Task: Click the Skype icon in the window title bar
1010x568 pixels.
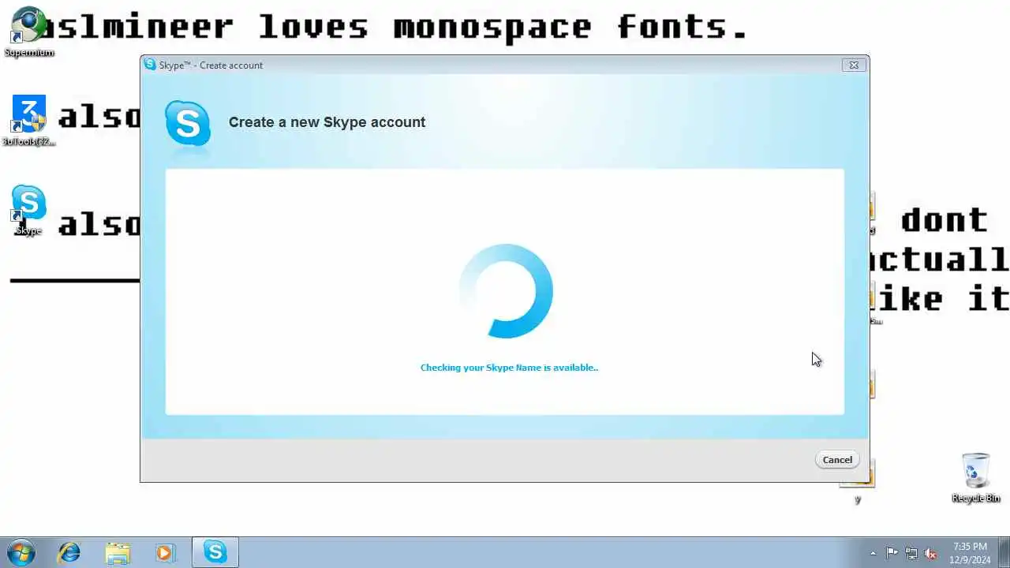Action: (150, 65)
